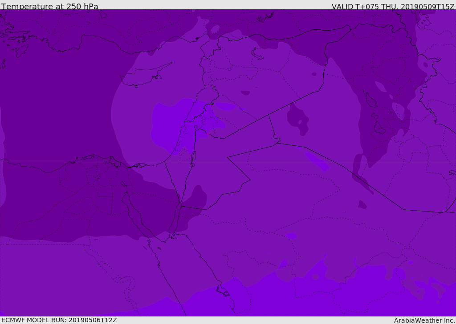Click the 'Temperature at 250 hPa' title
This screenshot has width=456, height=324.
(50, 6)
